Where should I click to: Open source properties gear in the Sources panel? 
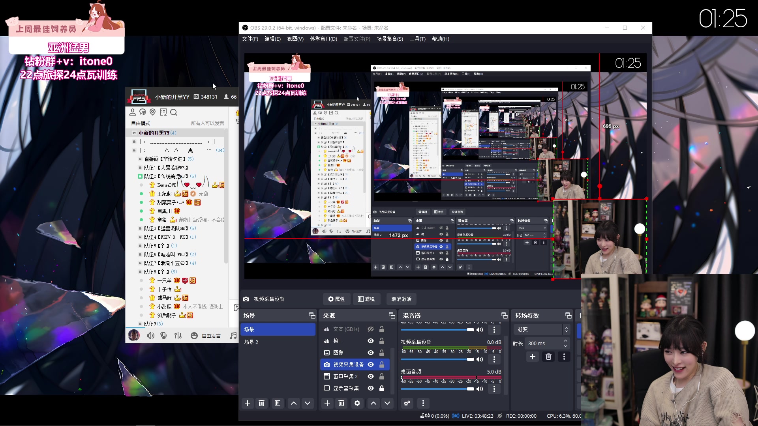coord(357,403)
